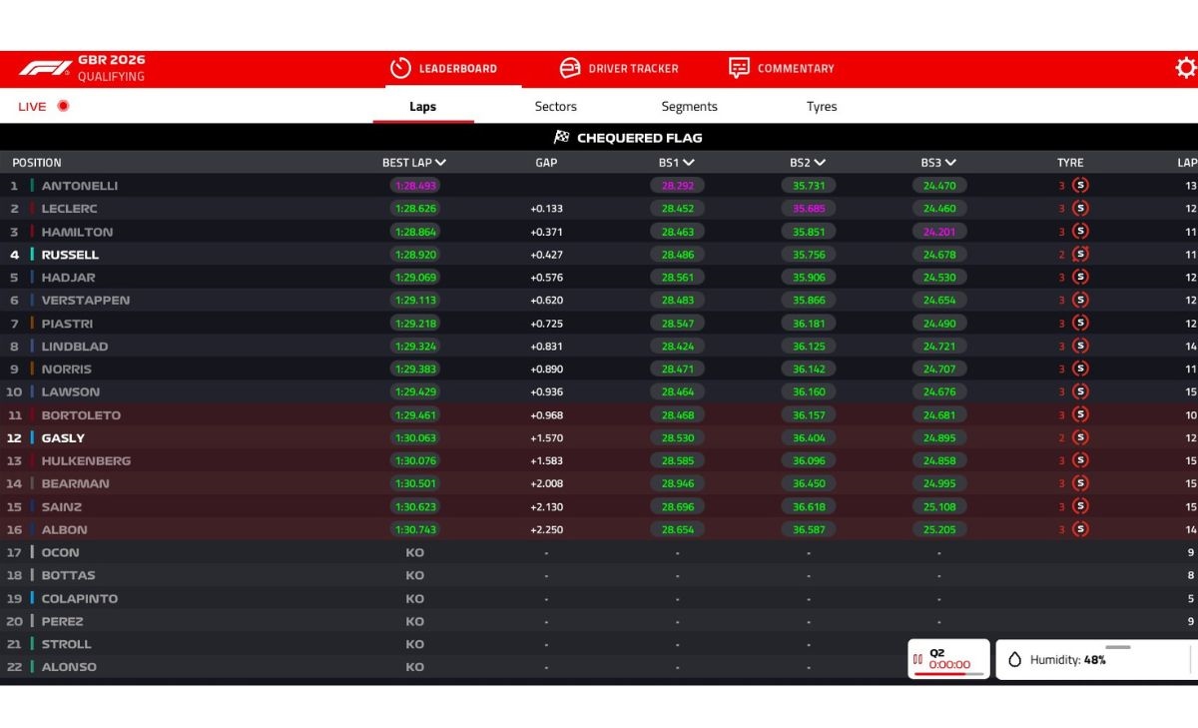Switch to the Sectors tab
Screen dimensions: 1198x728
[555, 107]
